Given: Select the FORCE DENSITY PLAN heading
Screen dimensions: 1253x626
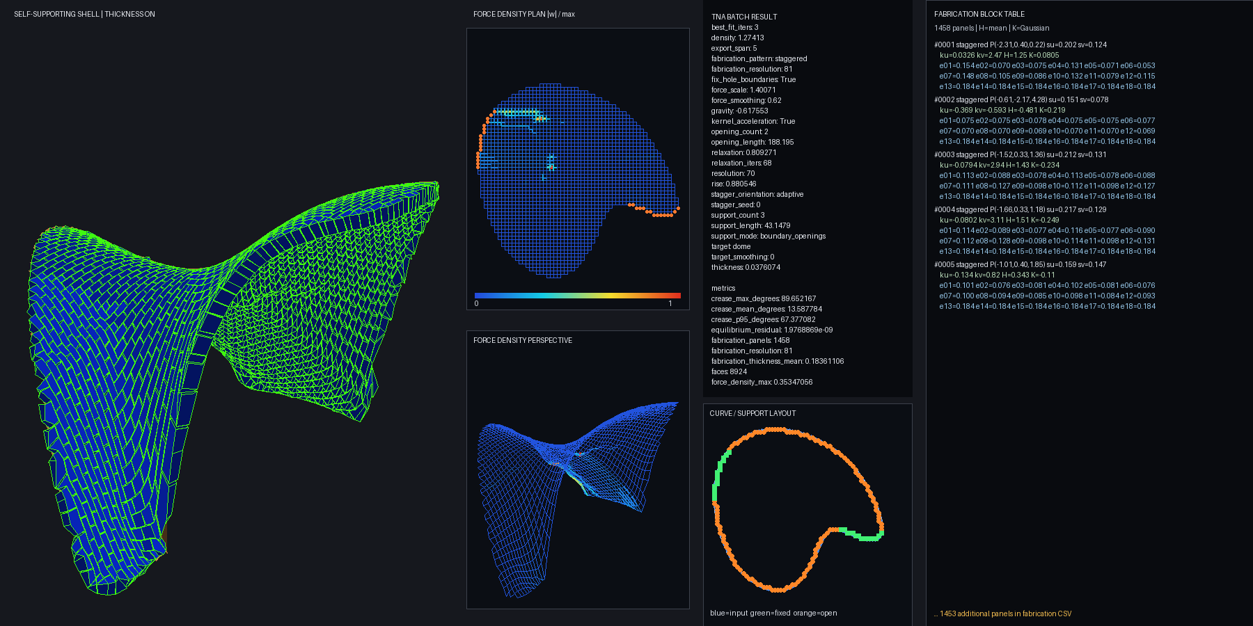Looking at the screenshot, I should point(524,14).
